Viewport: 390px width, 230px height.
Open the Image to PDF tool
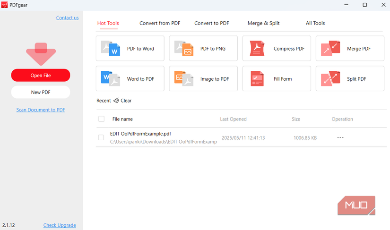[x=203, y=78]
